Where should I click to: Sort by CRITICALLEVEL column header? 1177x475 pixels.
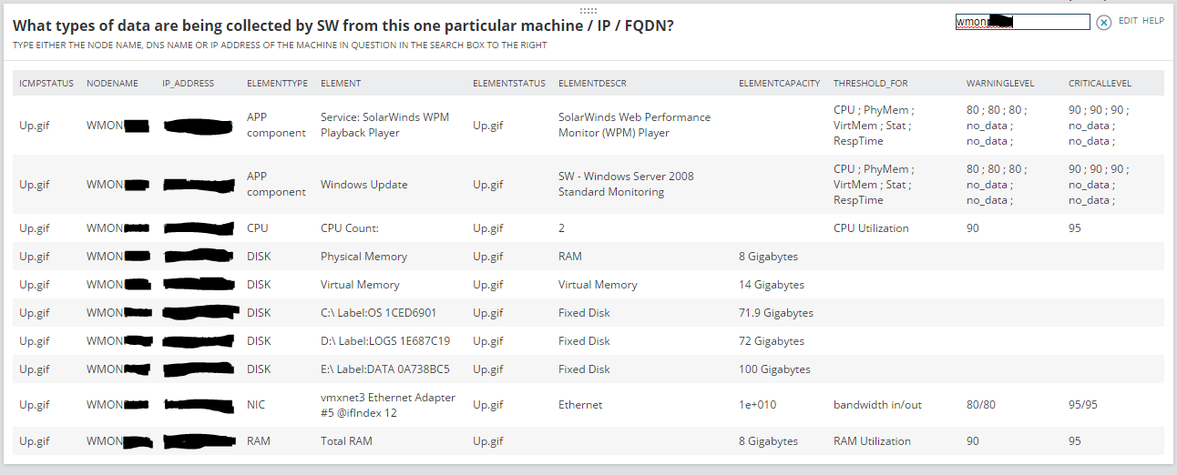1100,84
